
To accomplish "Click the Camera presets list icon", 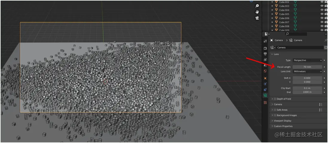I will point(321,105).
